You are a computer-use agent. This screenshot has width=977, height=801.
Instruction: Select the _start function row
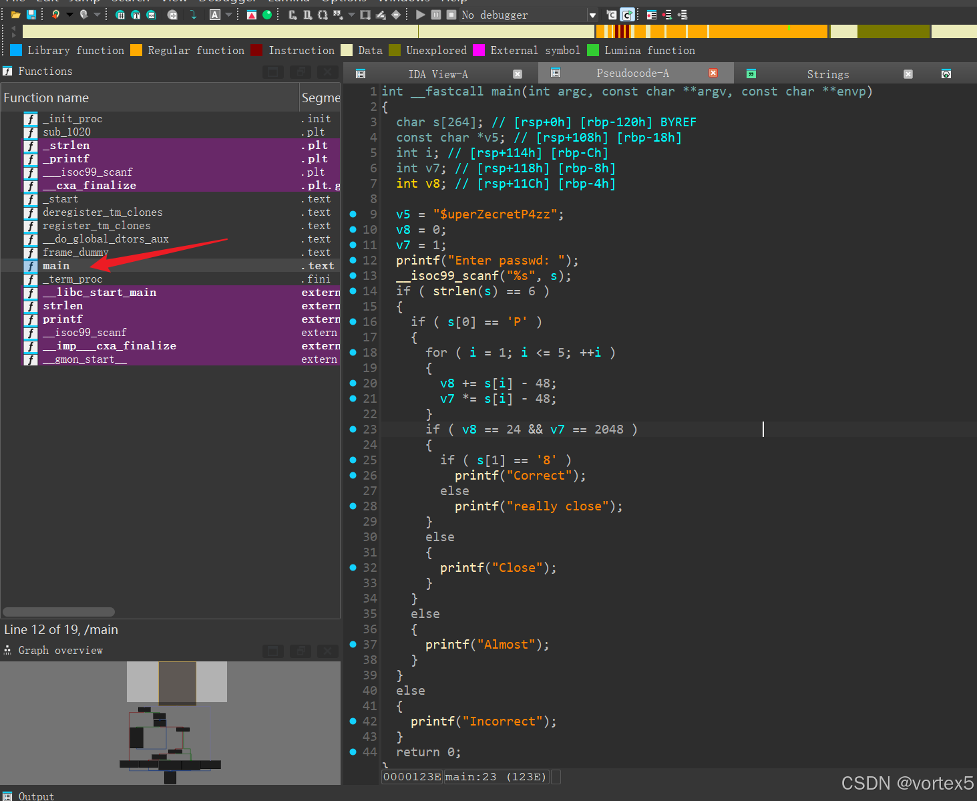point(171,199)
